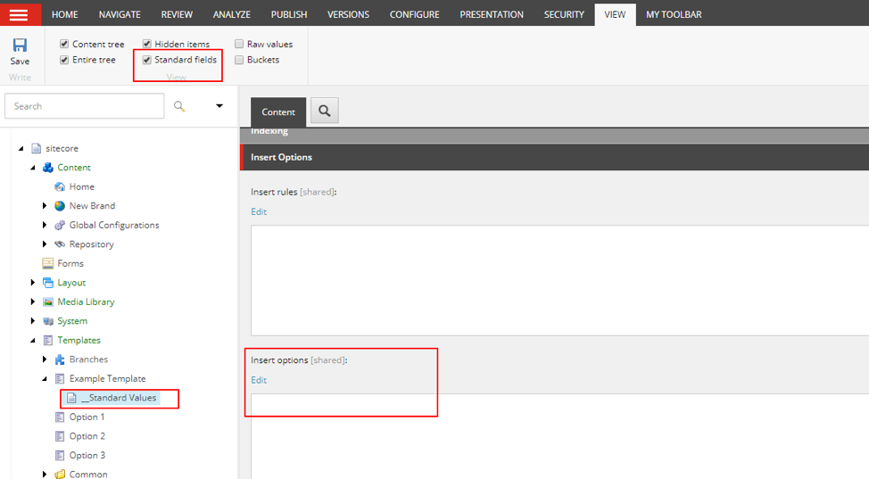
Task: Open the CONFIGURE ribbon tab
Action: pyautogui.click(x=414, y=14)
